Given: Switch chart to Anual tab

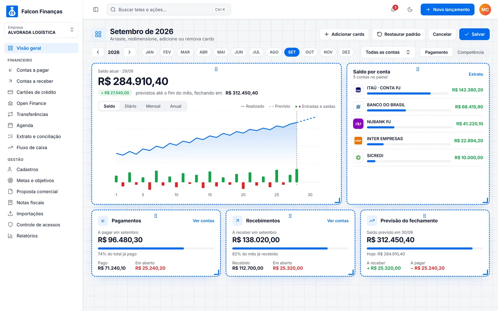Looking at the screenshot, I should 176,106.
